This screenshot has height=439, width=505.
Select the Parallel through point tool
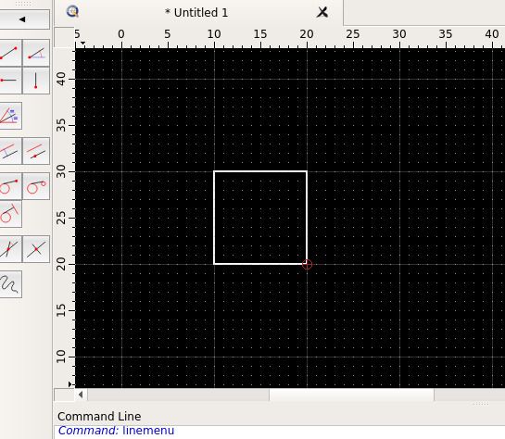click(36, 151)
